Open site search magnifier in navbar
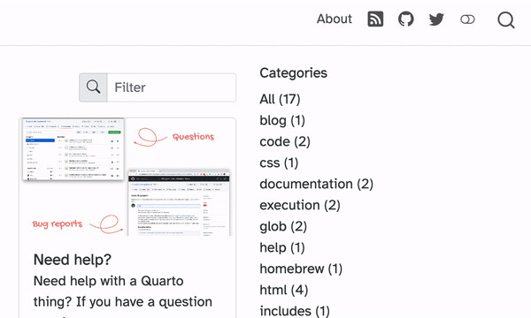 pyautogui.click(x=506, y=20)
